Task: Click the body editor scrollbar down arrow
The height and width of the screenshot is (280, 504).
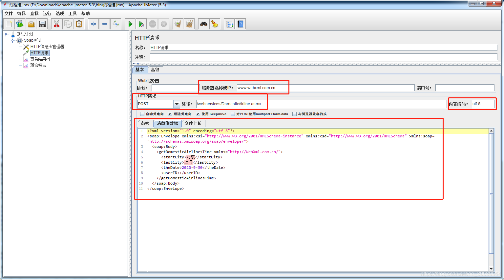Action: pos(491,268)
